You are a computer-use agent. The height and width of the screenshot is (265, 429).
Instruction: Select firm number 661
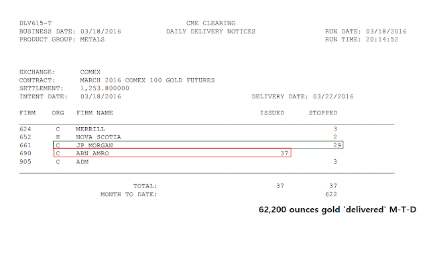[x=25, y=145]
